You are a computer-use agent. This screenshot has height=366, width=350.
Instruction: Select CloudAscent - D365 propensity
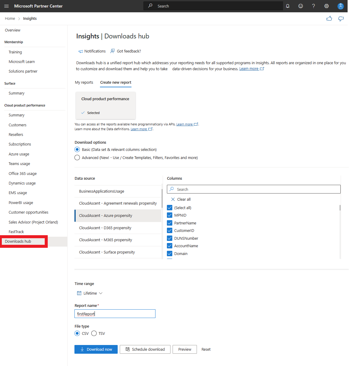[118, 228]
